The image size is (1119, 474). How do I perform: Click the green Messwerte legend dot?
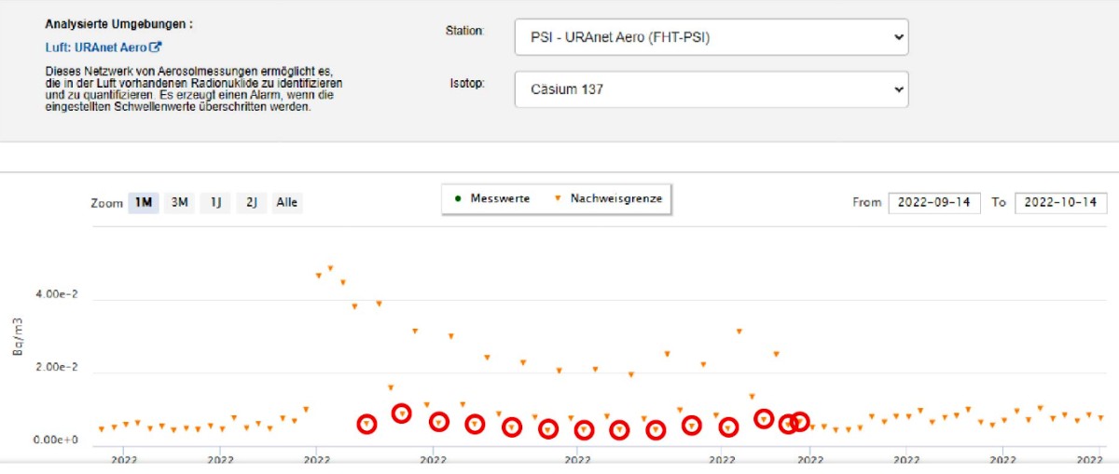(460, 199)
